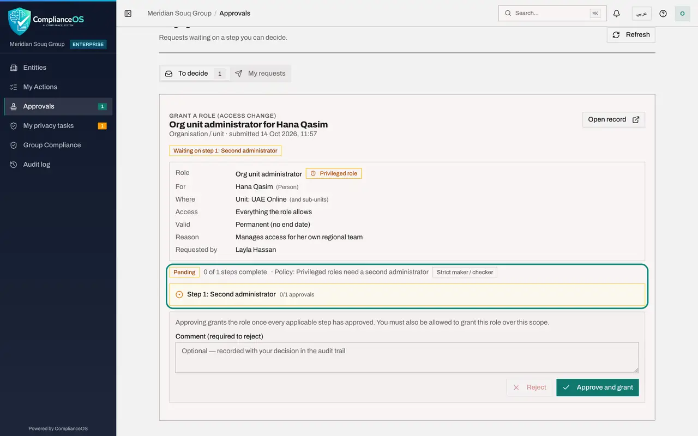Focus the Search field
Viewport: 698px width, 436px height.
[552, 13]
